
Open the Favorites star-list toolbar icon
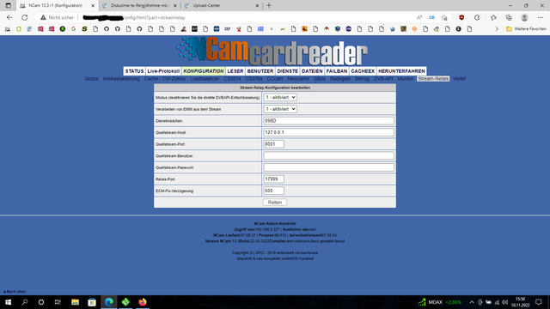(493, 17)
